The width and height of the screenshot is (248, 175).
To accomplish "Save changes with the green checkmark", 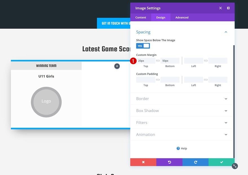I will pyautogui.click(x=222, y=162).
